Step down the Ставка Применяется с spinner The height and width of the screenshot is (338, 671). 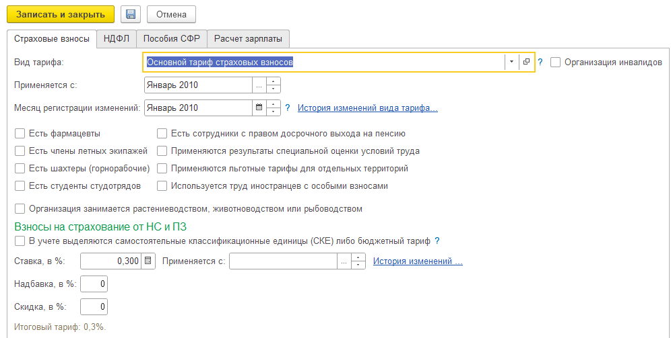[358, 265]
